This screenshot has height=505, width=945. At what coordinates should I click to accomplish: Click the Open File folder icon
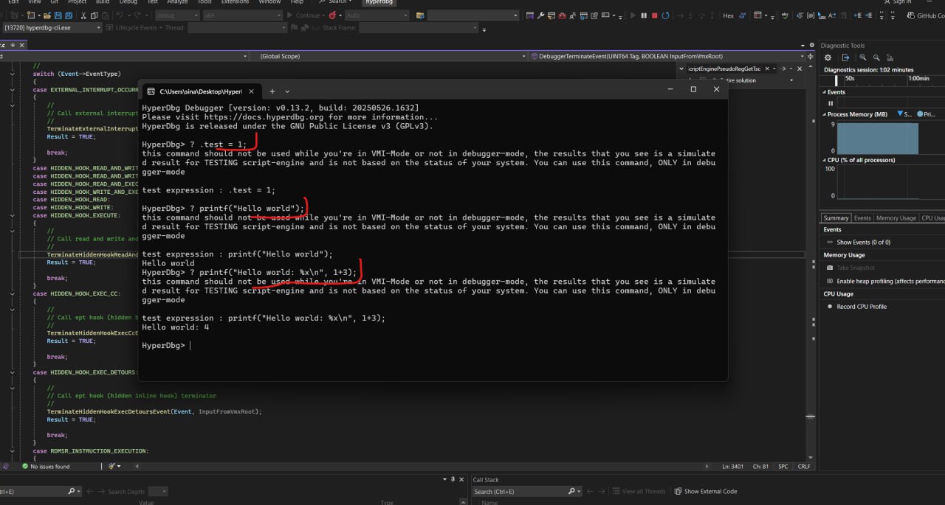pyautogui.click(x=48, y=15)
